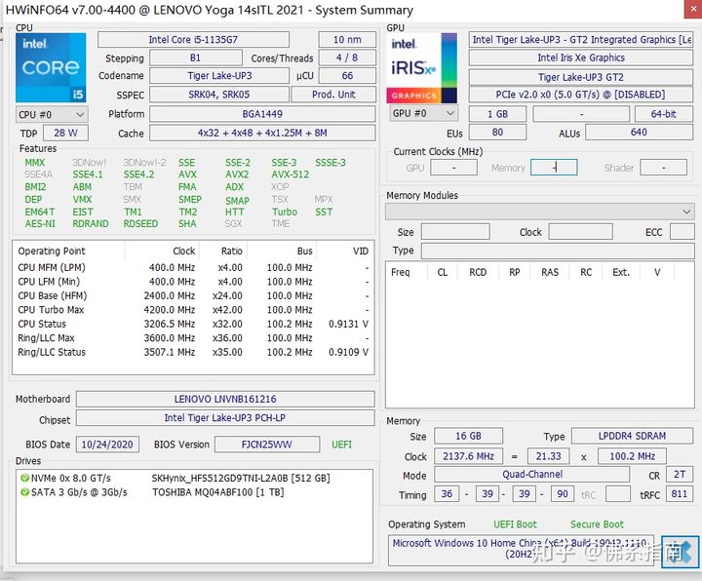Click the LENOVO LNVNB161216 motherboard field
This screenshot has height=581, width=702.
click(224, 400)
